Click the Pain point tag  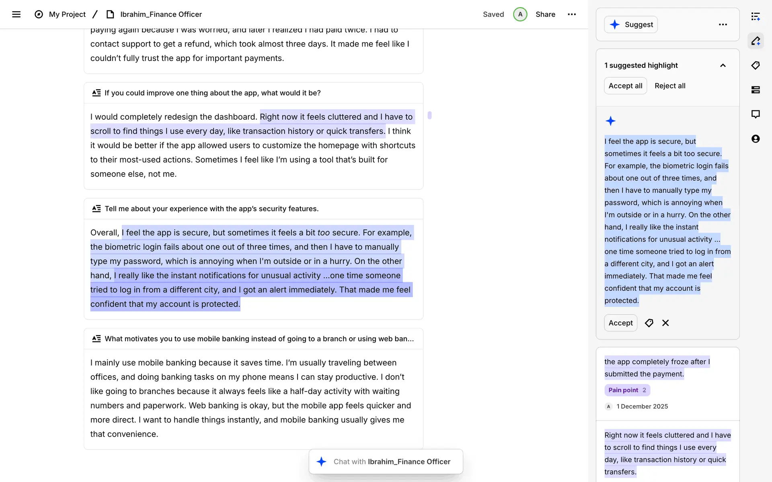tap(627, 390)
